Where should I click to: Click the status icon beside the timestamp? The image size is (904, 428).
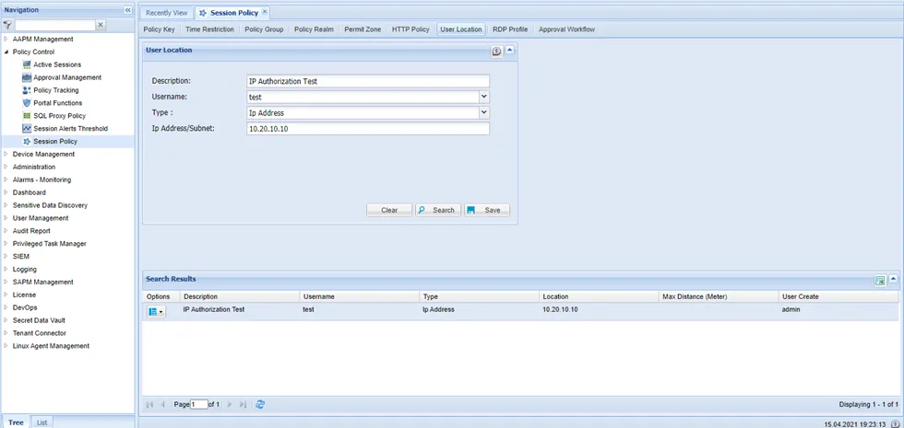point(894,423)
